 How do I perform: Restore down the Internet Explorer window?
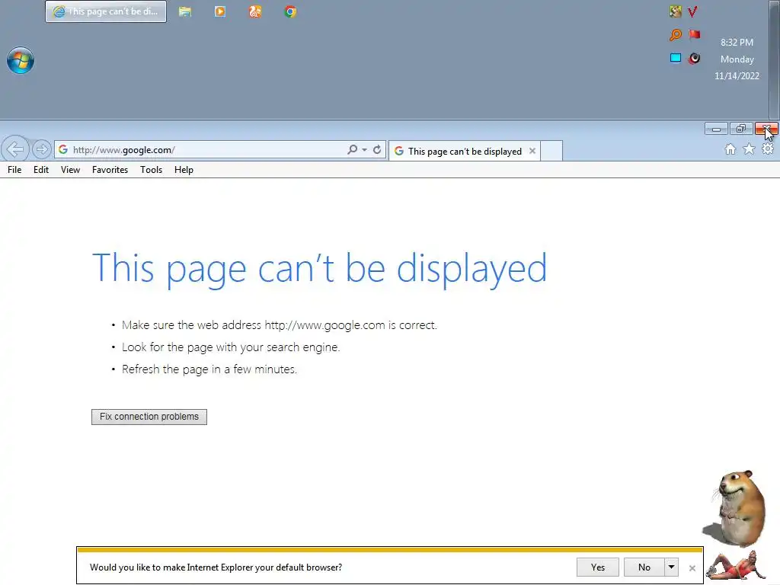click(x=741, y=129)
